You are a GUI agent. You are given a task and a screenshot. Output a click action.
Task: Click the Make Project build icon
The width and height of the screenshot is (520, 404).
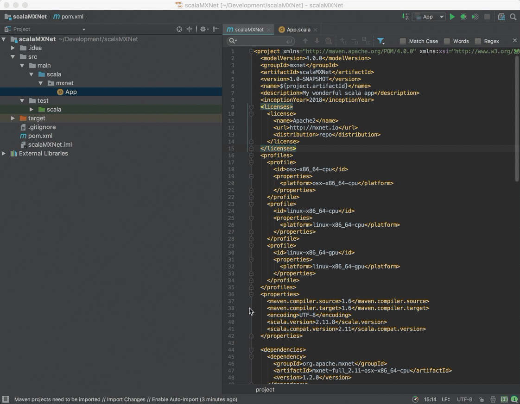405,17
